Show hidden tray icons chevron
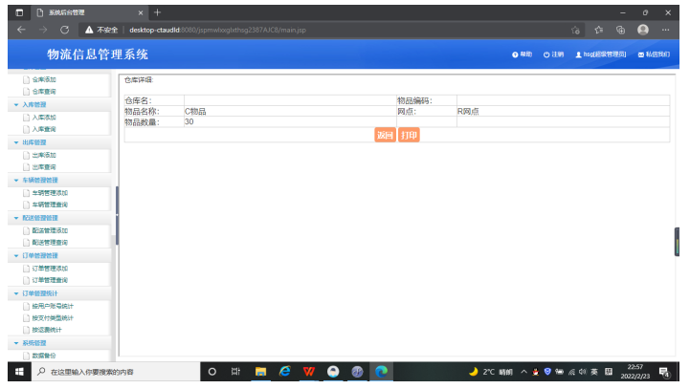The image size is (690, 389). pyautogui.click(x=523, y=372)
